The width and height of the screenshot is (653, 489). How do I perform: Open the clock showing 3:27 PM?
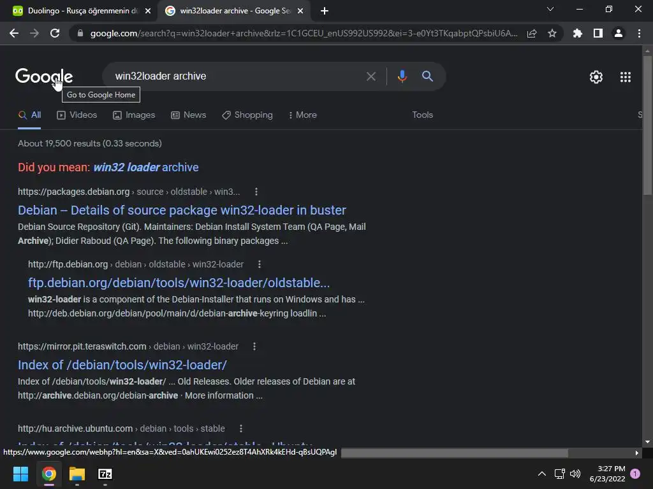(607, 474)
